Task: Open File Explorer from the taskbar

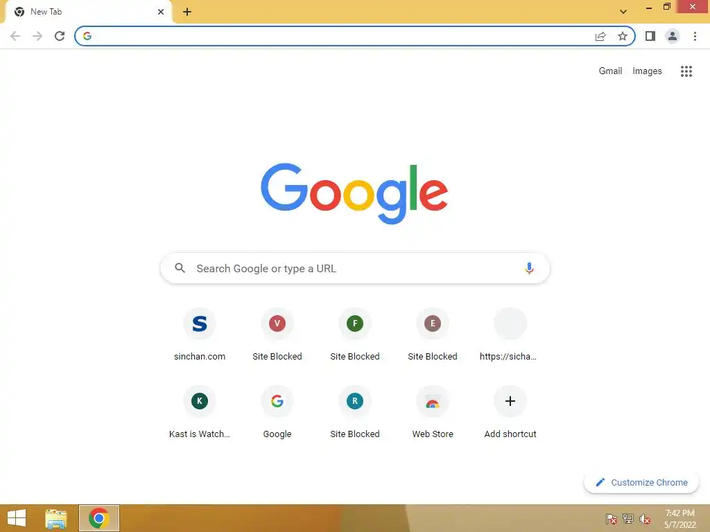Action: [x=56, y=518]
